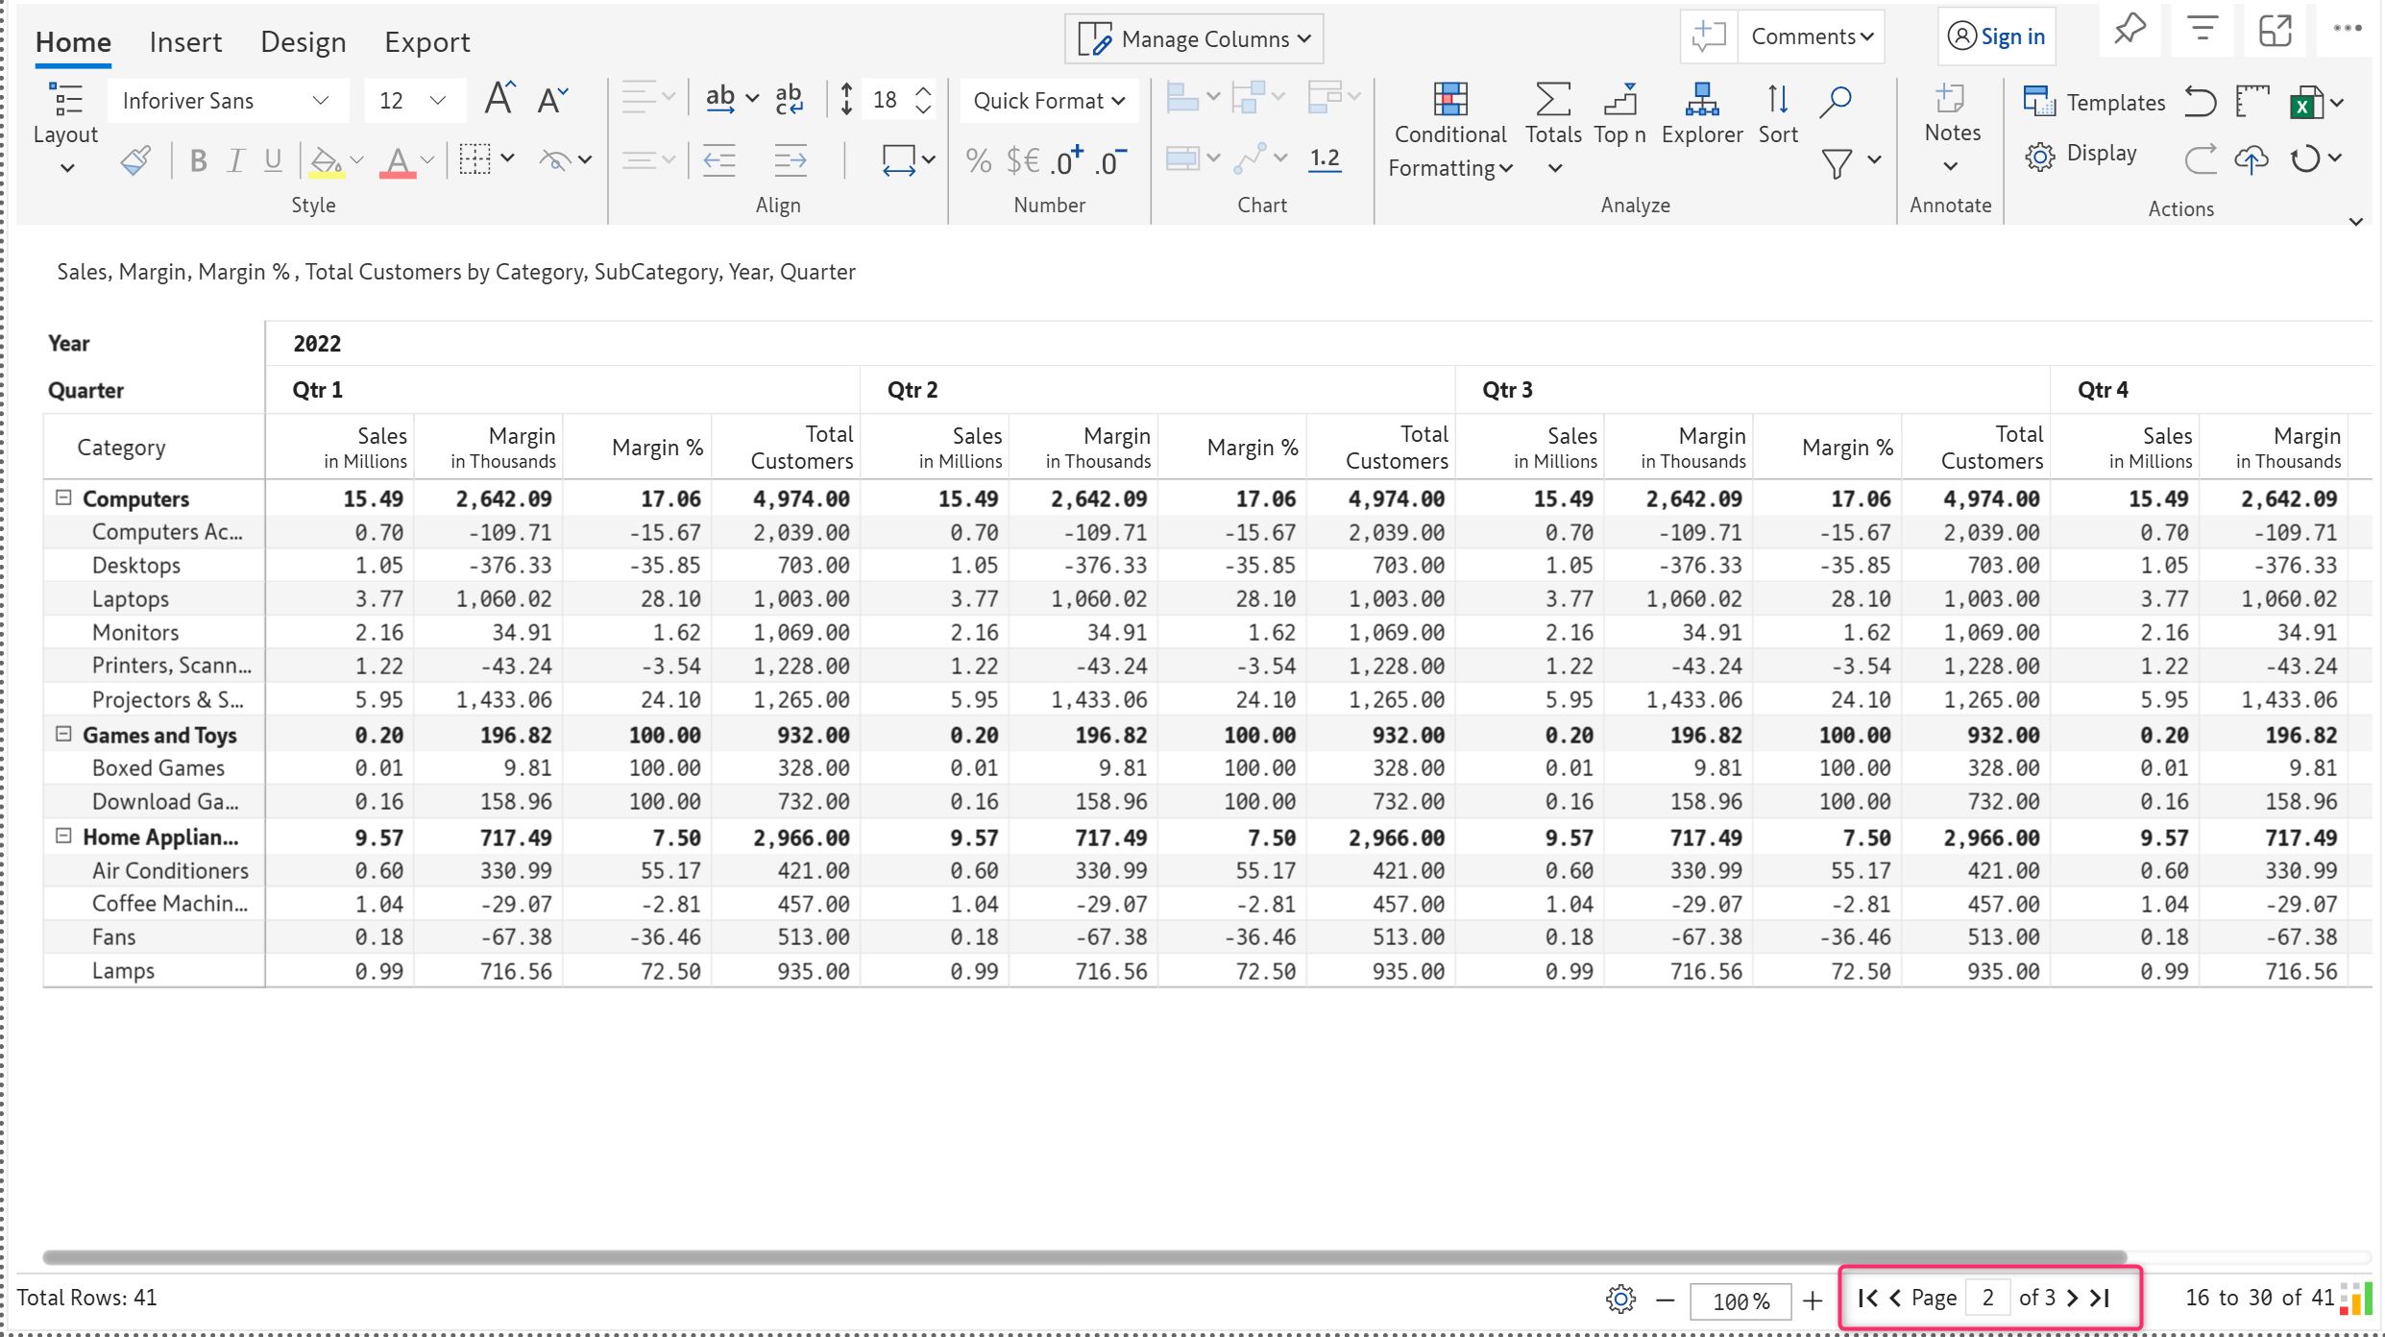Expand the Computers category row
Image resolution: width=2385 pixels, height=1337 pixels.
62,498
